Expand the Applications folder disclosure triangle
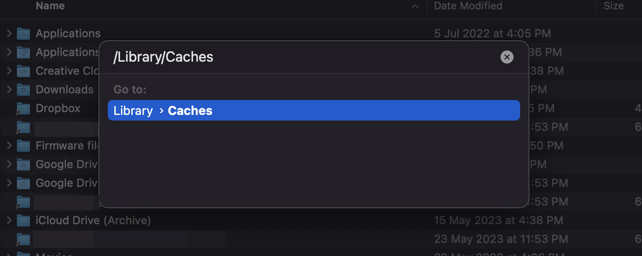 [x=9, y=34]
